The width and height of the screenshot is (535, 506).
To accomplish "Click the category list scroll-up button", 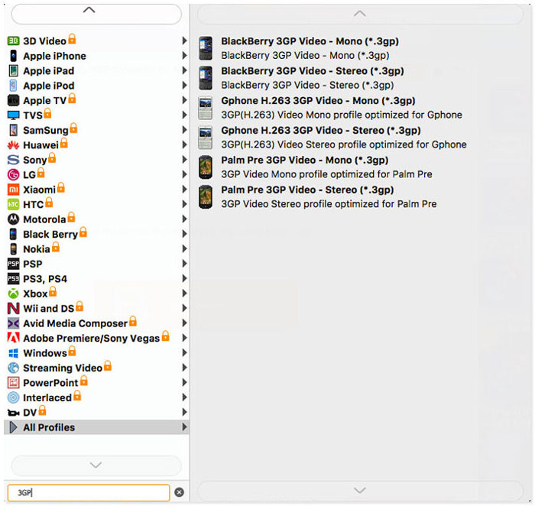I will pyautogui.click(x=96, y=14).
